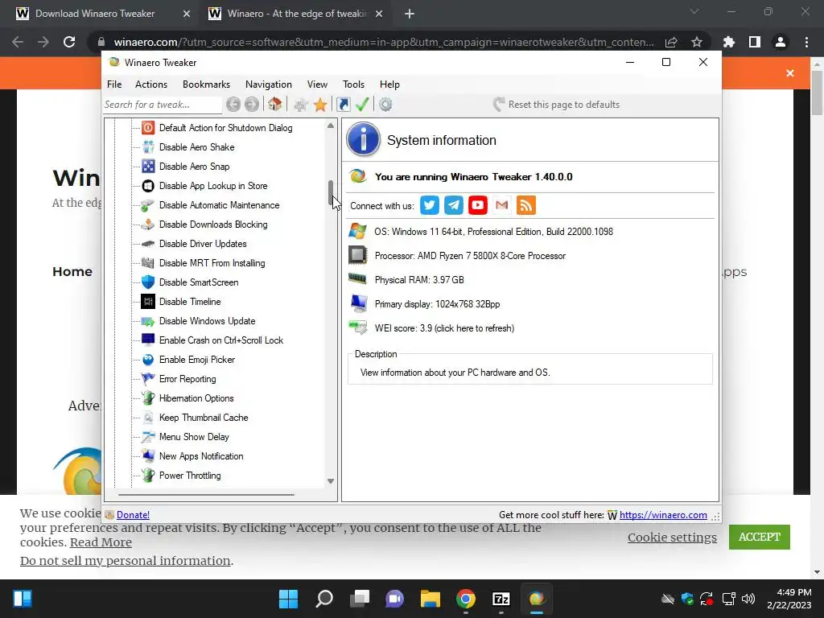Open Chrome's side panel icon

[x=755, y=42]
